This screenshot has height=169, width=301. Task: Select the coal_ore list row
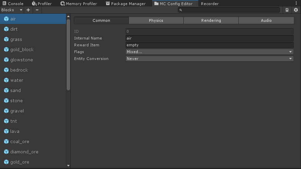tap(33, 141)
